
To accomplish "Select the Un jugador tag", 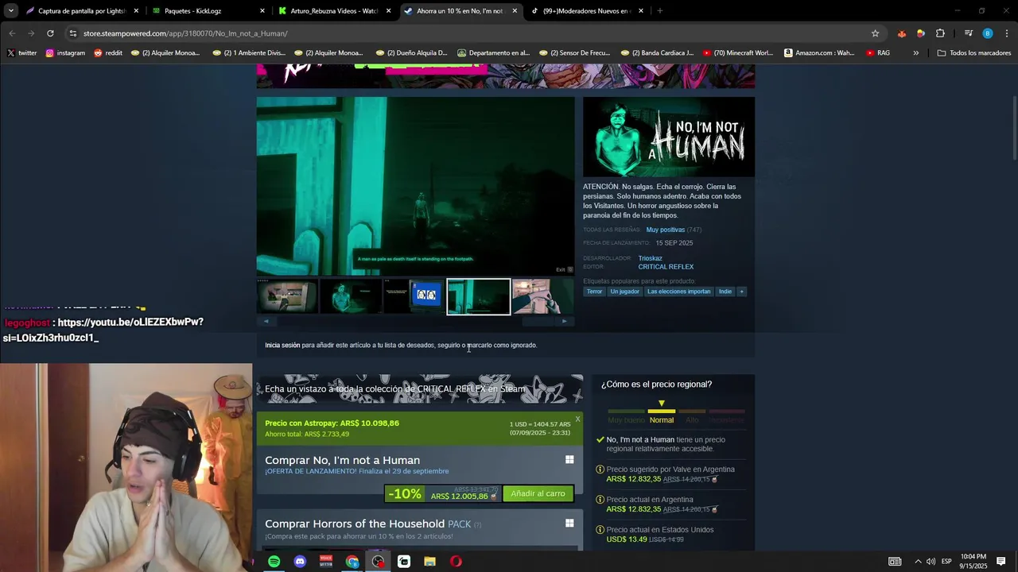I will pos(624,292).
